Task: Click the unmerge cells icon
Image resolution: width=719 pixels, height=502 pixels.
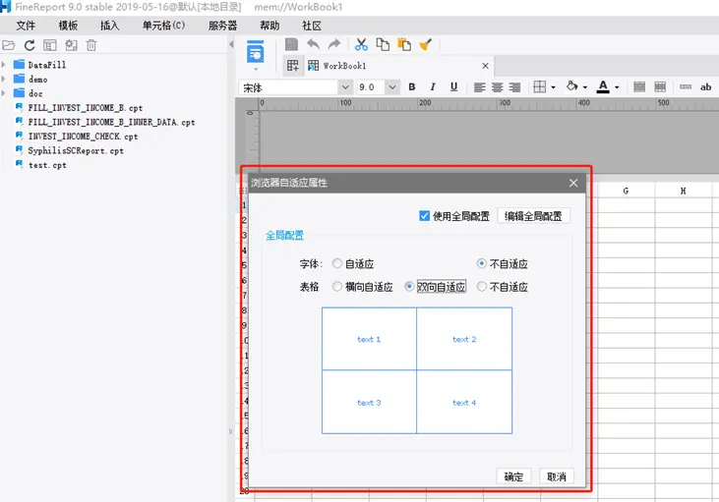Action: coord(660,87)
